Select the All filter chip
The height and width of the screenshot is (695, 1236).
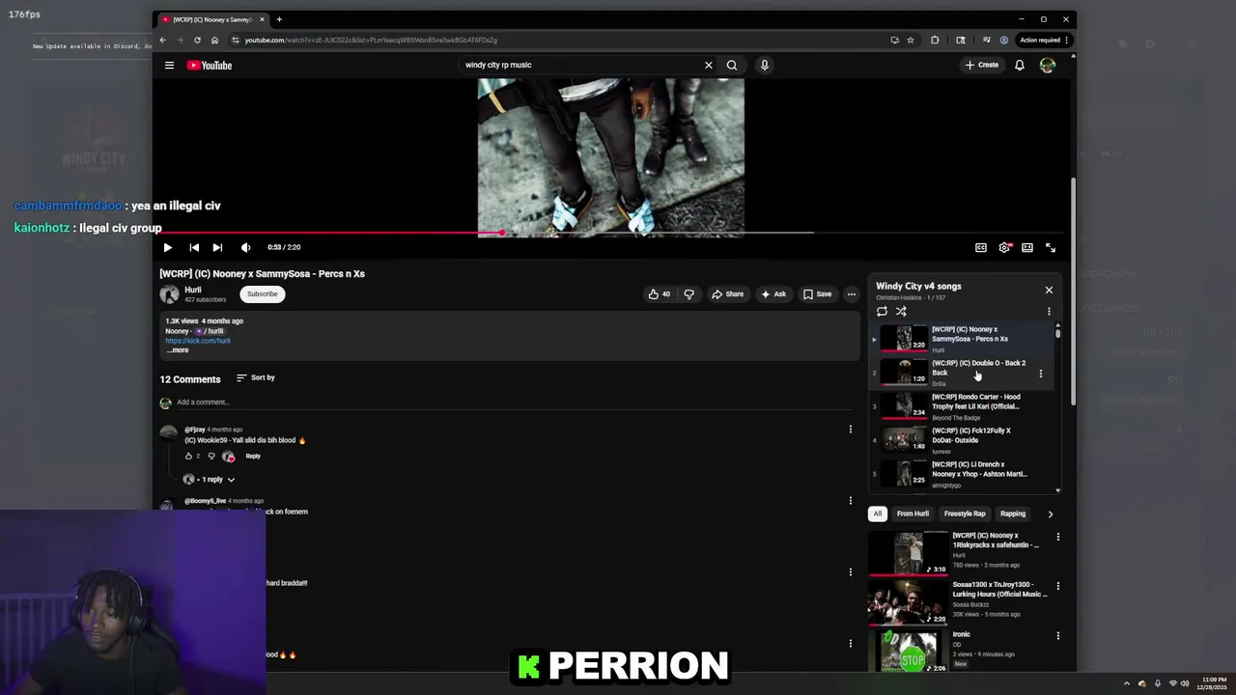coord(878,514)
